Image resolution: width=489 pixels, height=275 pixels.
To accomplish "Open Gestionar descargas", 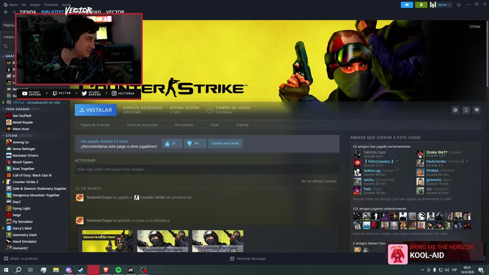I will 248,259.
